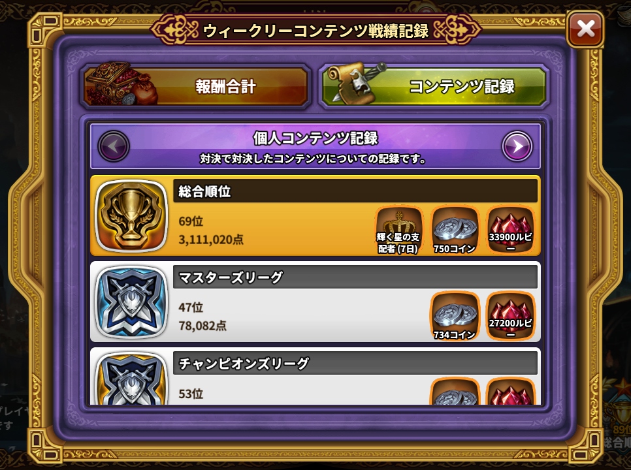
Task: Go to previous record with left arrow
Action: [114, 146]
